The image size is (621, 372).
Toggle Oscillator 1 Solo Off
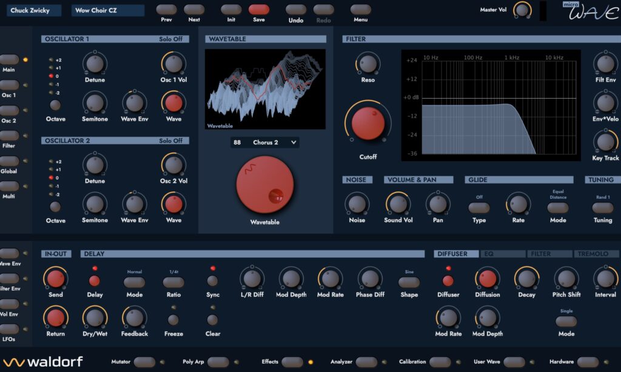170,39
